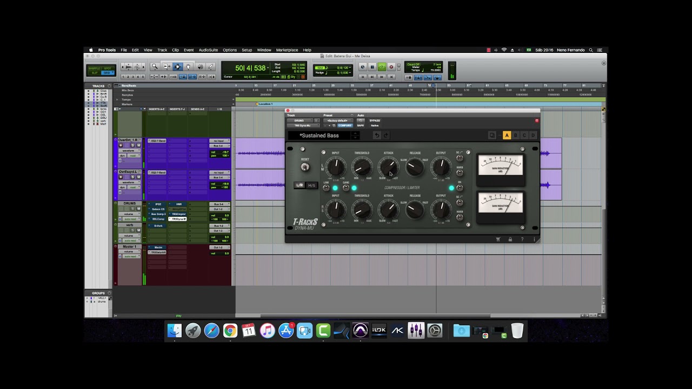Select the Zoomer magnifier tool
This screenshot has width=692, height=389.
155,67
